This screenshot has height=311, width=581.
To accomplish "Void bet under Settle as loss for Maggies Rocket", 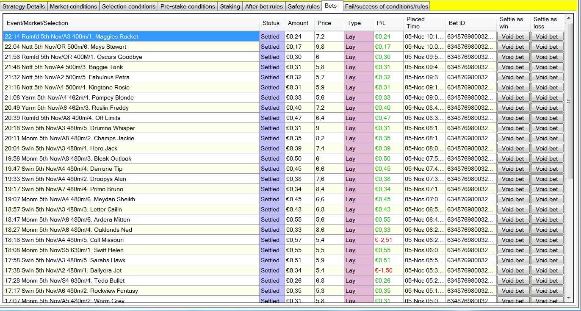I will (547, 36).
